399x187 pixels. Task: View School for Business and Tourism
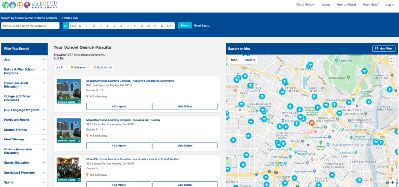[185, 146]
